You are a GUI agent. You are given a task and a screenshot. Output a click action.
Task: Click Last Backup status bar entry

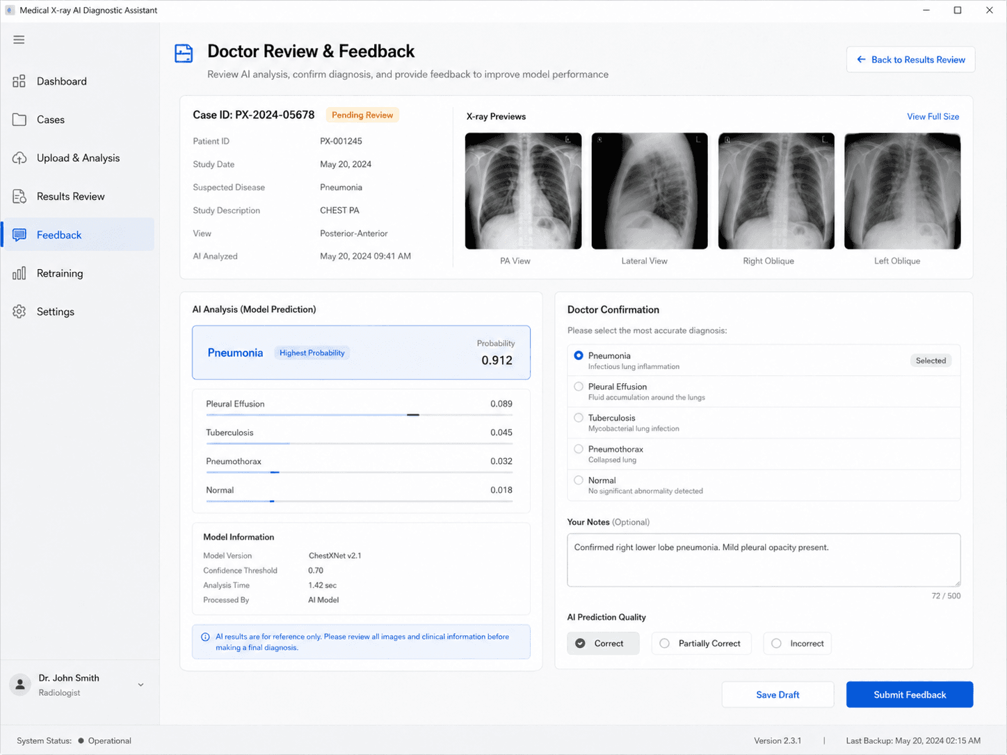[x=913, y=741]
